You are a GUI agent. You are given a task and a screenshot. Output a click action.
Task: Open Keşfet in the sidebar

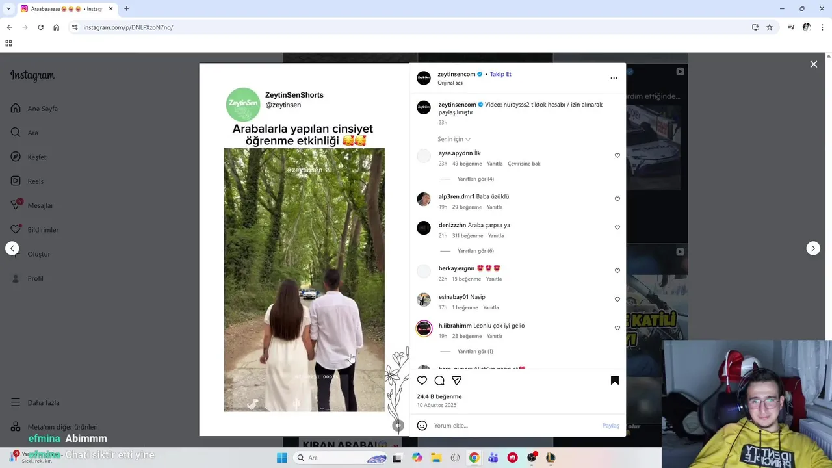29,157
